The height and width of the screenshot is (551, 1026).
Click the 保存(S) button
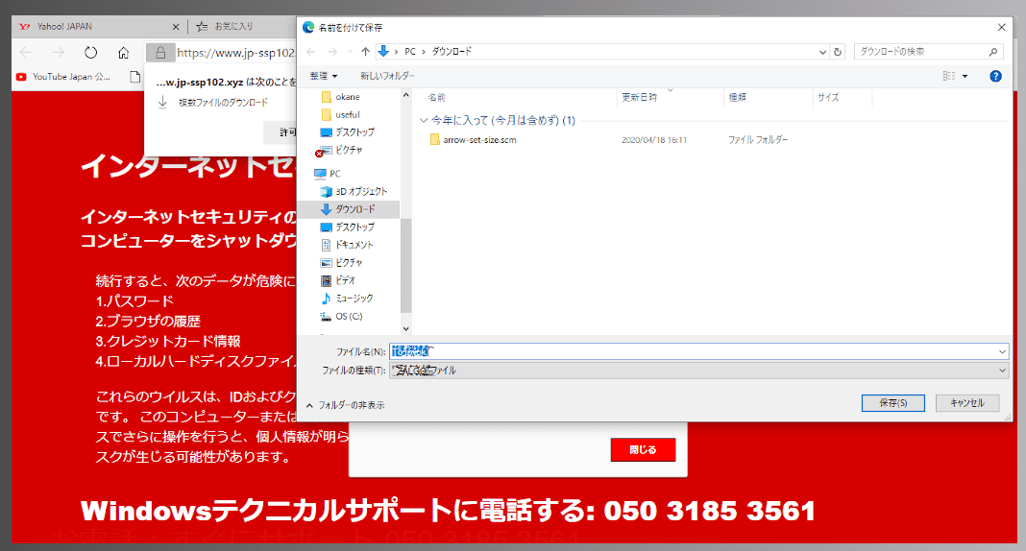click(892, 403)
